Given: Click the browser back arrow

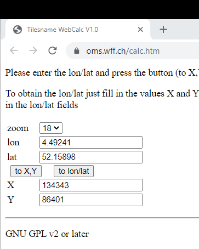Looking at the screenshot, I should click(x=14, y=50).
